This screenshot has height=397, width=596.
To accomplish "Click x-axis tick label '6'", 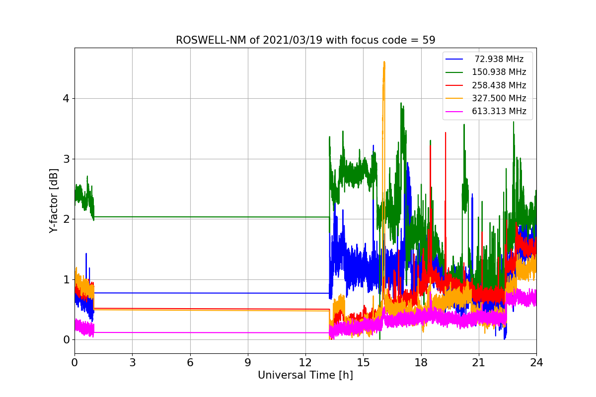I will pyautogui.click(x=190, y=362).
